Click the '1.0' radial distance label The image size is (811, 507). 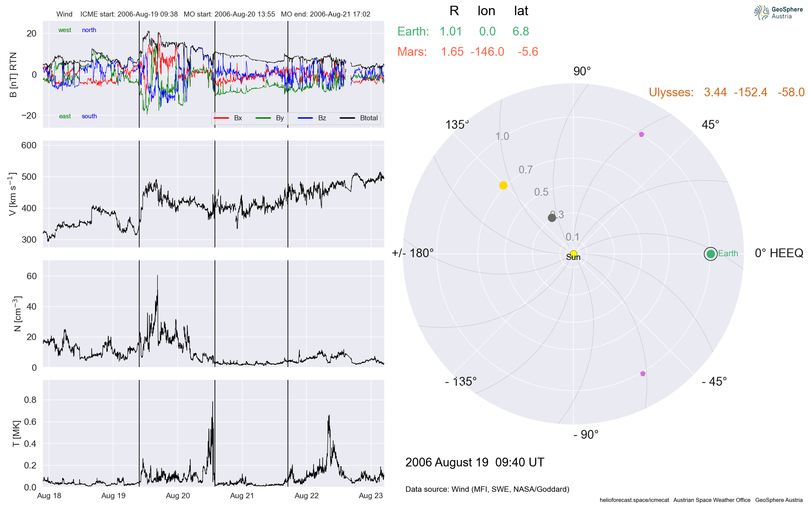(502, 136)
